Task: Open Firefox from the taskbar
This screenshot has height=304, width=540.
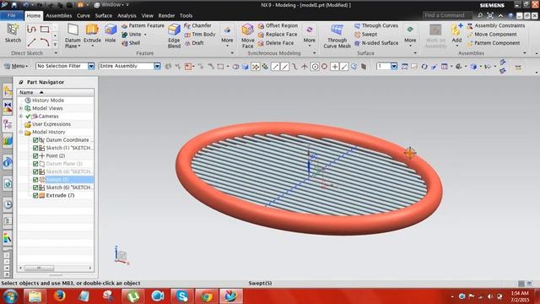Action: (x=60, y=296)
